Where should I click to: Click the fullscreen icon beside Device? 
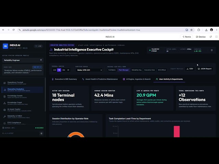tap(216, 37)
